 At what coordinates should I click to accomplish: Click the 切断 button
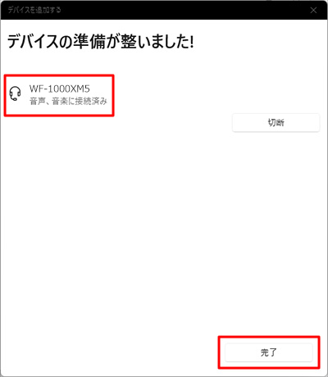(276, 123)
